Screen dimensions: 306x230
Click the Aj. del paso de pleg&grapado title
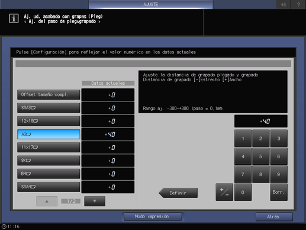(x=62, y=21)
